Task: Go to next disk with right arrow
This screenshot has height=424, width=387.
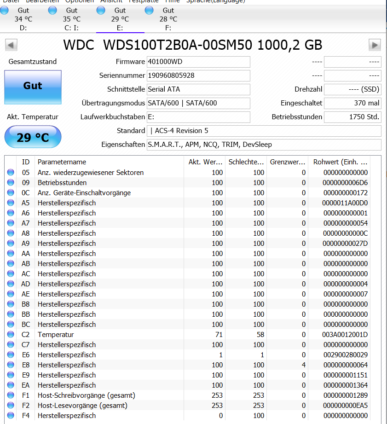Action: pos(375,45)
